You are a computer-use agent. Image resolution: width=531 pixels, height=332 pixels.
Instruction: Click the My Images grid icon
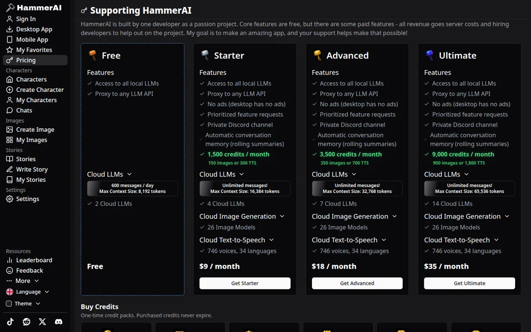click(x=9, y=140)
